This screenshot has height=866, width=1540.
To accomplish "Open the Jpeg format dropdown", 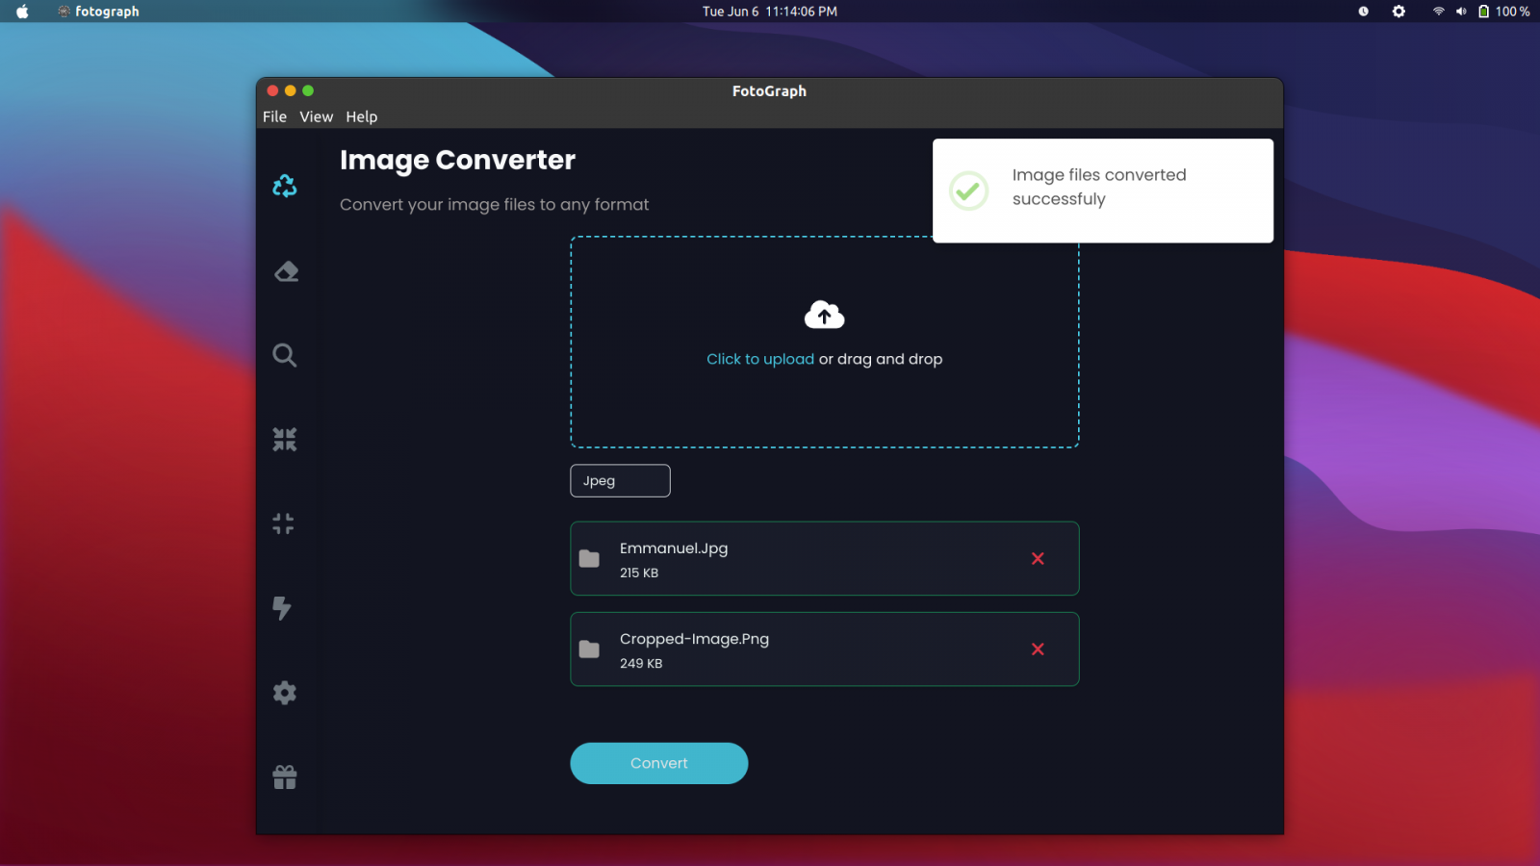I will [620, 481].
